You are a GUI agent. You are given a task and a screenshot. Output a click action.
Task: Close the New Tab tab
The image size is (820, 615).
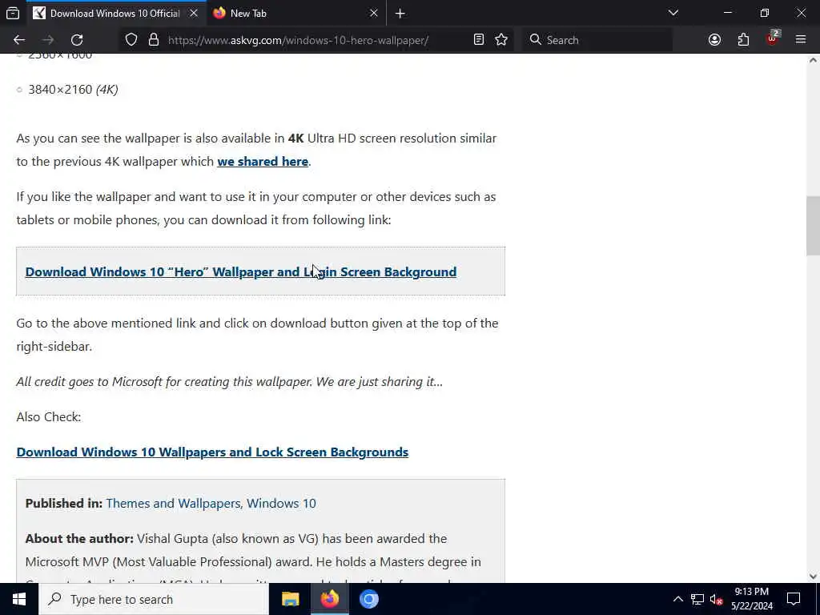click(x=373, y=13)
